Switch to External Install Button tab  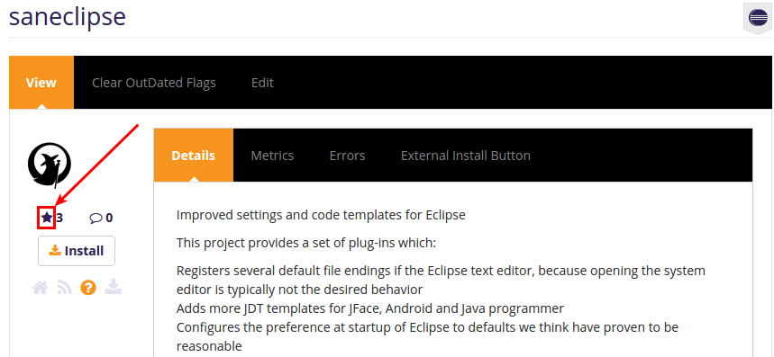[x=466, y=156]
